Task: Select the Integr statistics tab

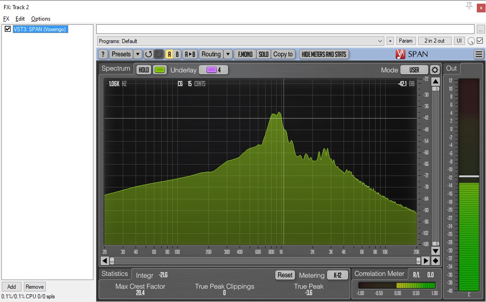Action: tap(152, 275)
